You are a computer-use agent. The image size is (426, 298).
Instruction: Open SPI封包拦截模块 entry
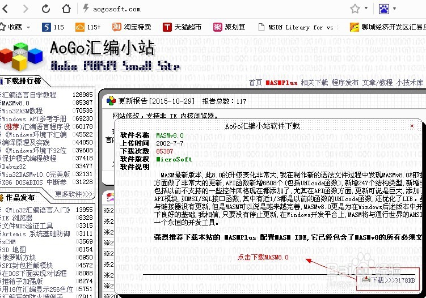pyautogui.click(x=27, y=265)
